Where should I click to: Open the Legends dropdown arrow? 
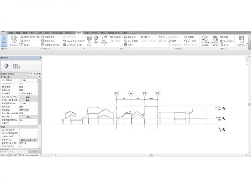133,45
